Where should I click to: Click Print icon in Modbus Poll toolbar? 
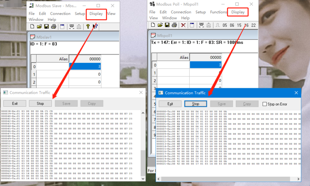[174, 25]
